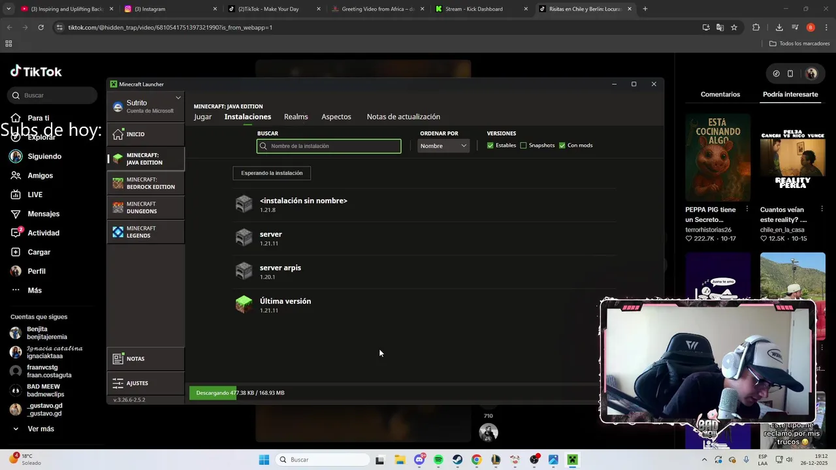Select Minecraft: Java Edition in the sidebar
Screen dimensions: 836x470
[146, 159]
